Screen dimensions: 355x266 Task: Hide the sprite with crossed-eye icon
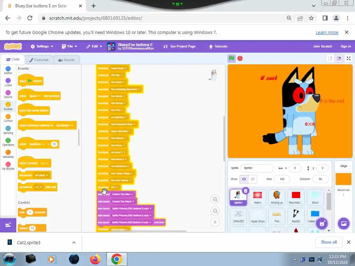point(253,179)
